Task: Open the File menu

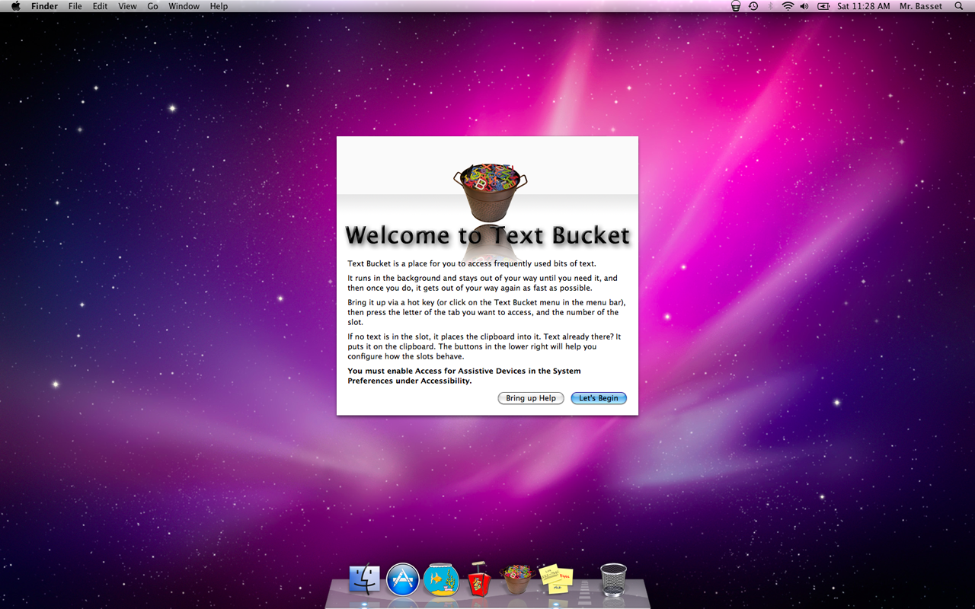Action: pyautogui.click(x=75, y=6)
